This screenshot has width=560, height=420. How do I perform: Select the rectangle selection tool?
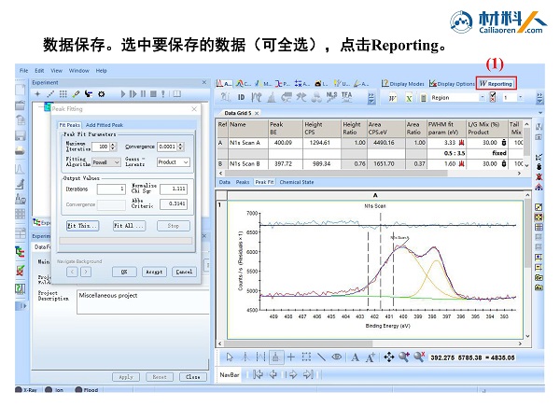306,357
